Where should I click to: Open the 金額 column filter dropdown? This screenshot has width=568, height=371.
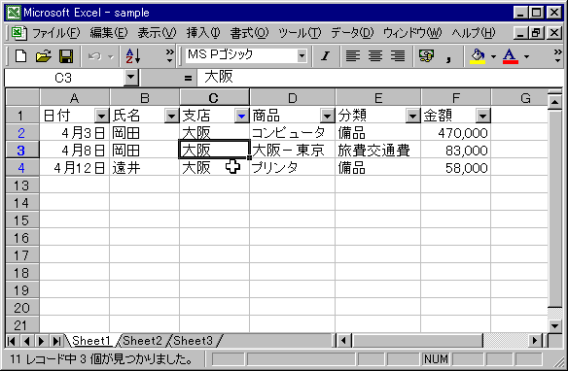click(482, 117)
